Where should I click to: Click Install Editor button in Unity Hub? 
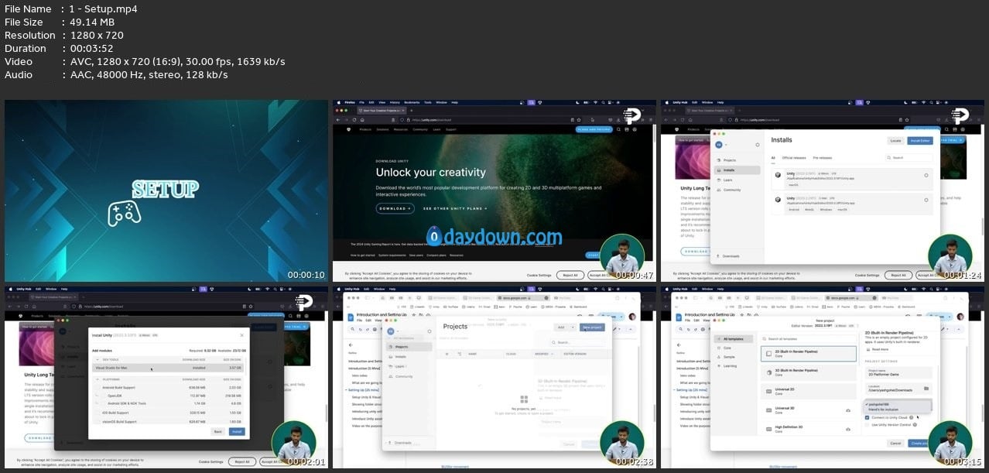click(920, 141)
